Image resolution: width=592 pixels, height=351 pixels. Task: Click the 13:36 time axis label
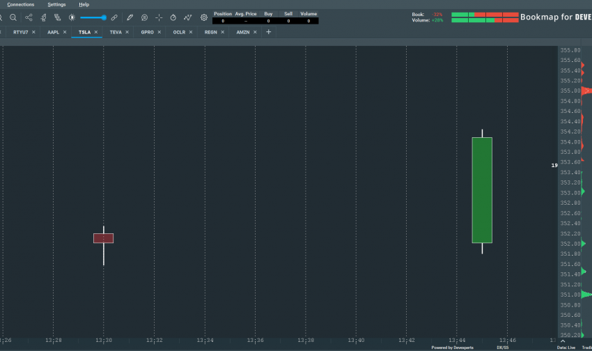click(x=255, y=341)
